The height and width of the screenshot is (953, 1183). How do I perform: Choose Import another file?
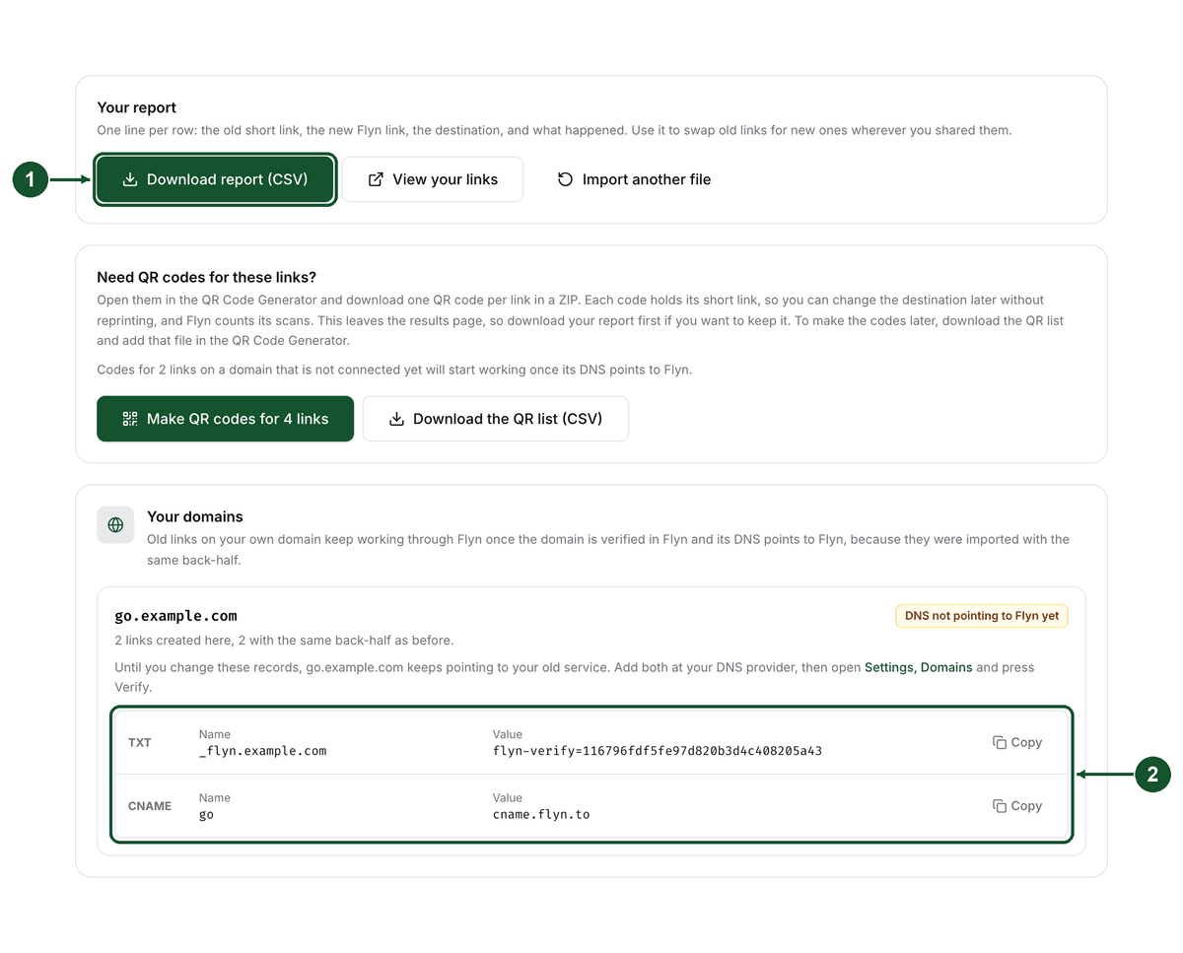pyautogui.click(x=634, y=179)
